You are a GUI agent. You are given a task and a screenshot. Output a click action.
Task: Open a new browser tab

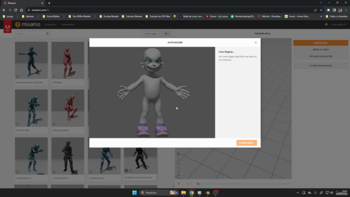click(49, 3)
